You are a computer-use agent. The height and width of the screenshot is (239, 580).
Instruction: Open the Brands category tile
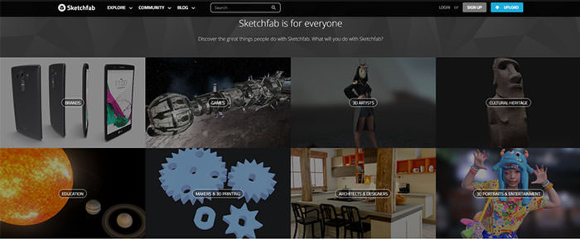click(x=72, y=102)
